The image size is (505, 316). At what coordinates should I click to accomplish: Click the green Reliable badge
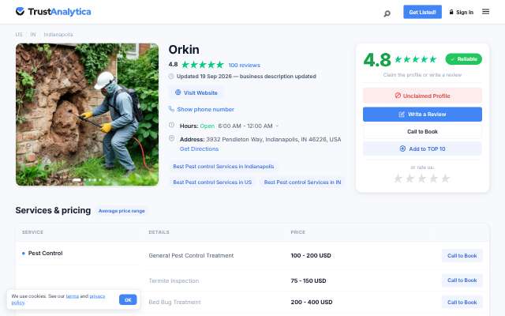coord(463,59)
